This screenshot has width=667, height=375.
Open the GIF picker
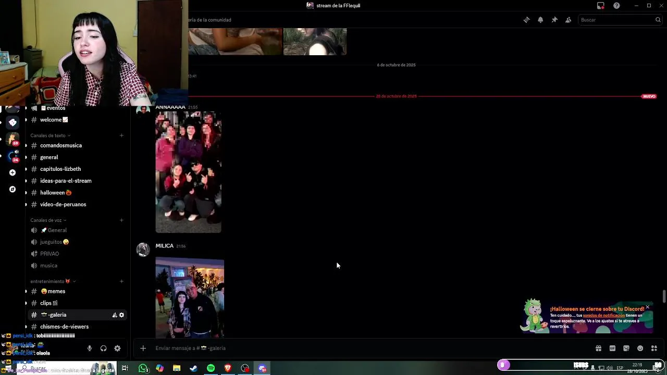point(612,348)
